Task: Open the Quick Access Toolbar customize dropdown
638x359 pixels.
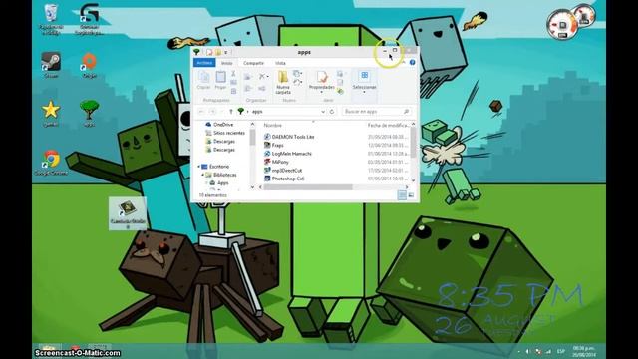Action: click(226, 52)
